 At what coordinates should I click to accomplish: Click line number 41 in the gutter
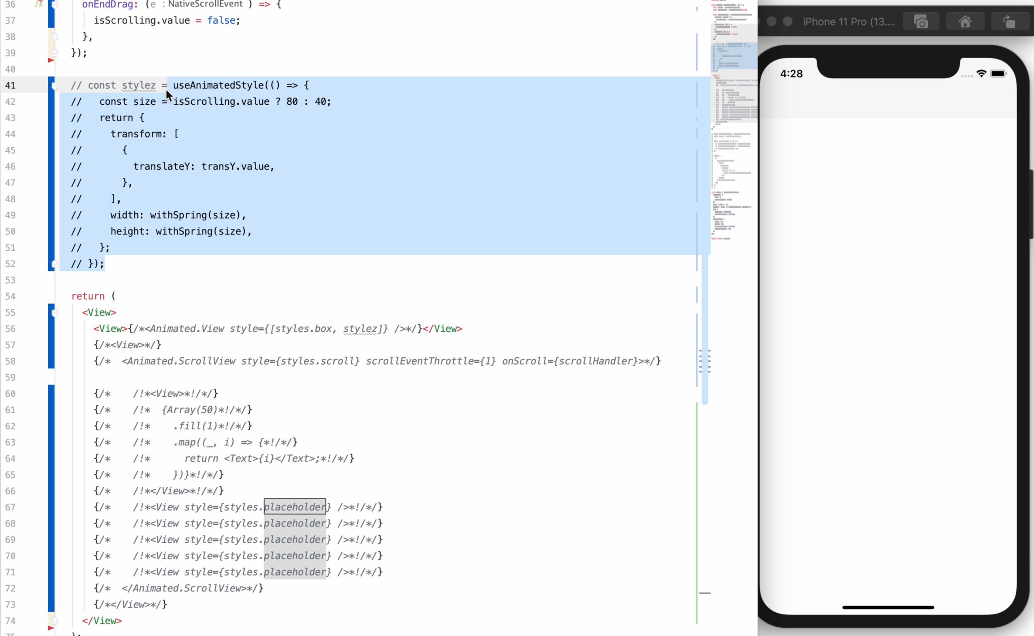(x=11, y=86)
